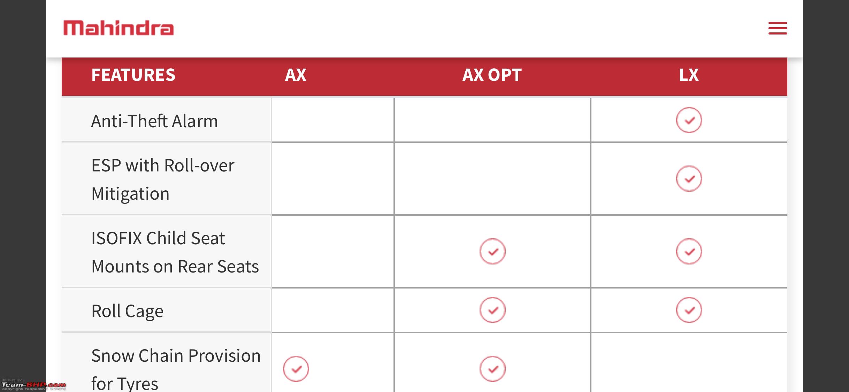The image size is (849, 392).
Task: Click Roll Cage checkmark under AX OPT
Action: pyautogui.click(x=492, y=310)
